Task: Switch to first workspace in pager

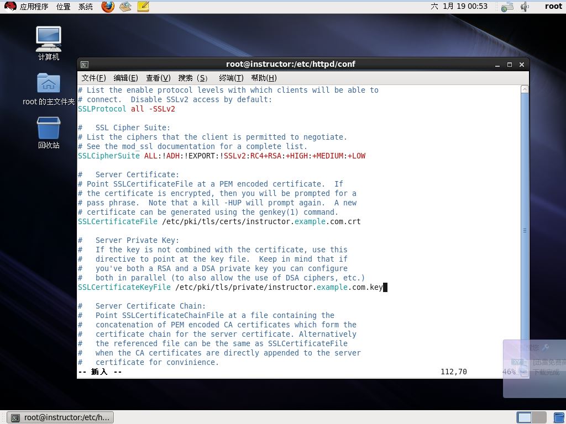Action: click(x=524, y=417)
